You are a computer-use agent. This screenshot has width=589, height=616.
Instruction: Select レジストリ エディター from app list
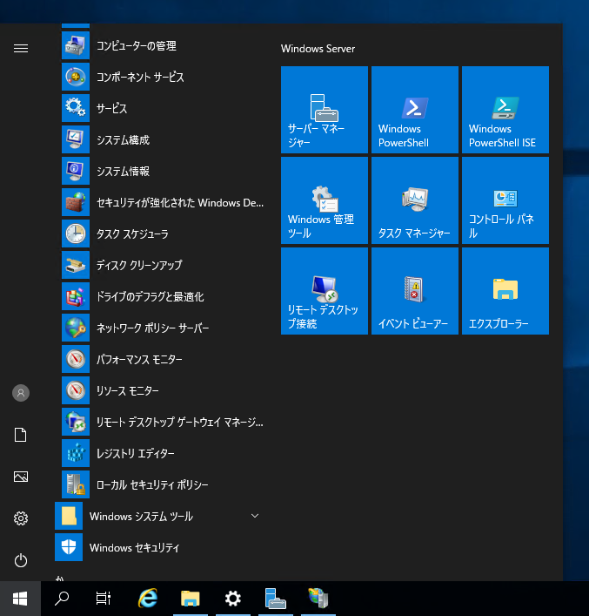tap(135, 453)
